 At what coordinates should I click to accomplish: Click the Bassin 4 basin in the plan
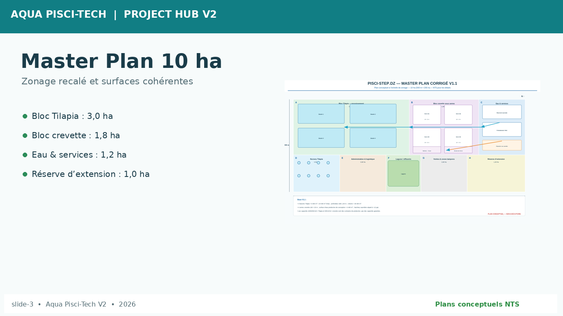point(373,138)
